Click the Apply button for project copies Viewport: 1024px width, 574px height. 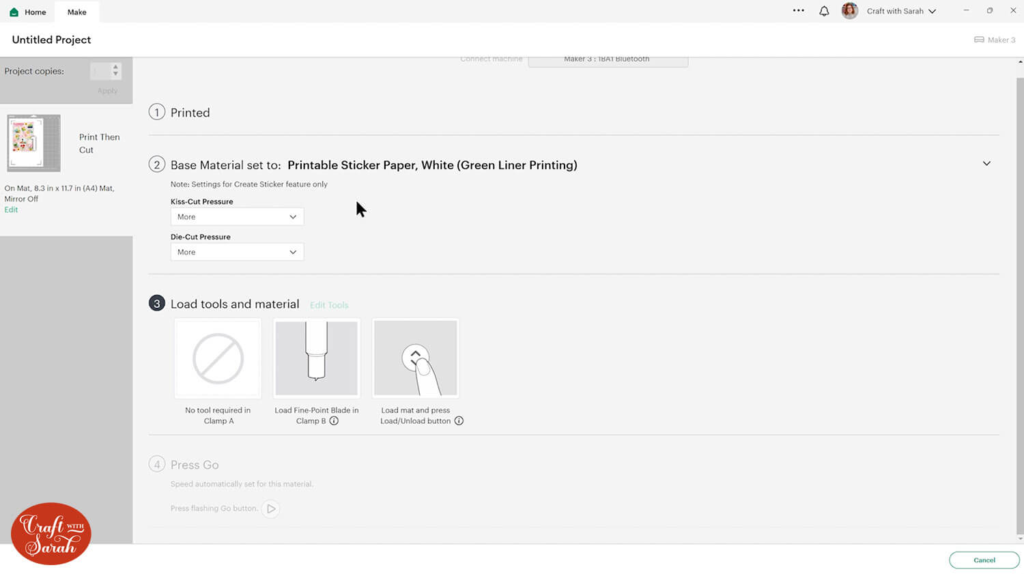(x=107, y=91)
